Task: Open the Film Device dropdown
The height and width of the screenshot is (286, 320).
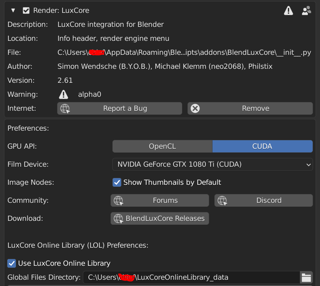Action: click(212, 165)
